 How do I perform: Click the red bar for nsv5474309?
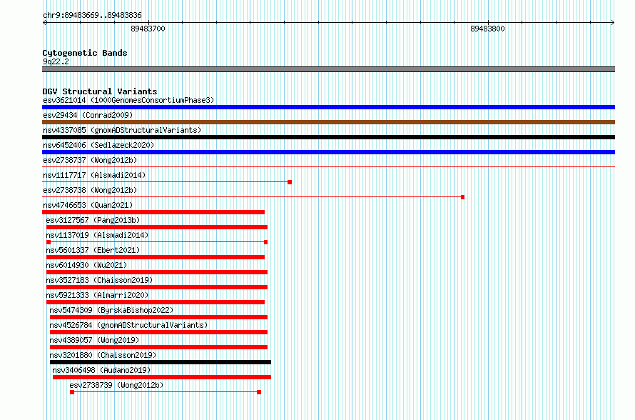pos(158,317)
